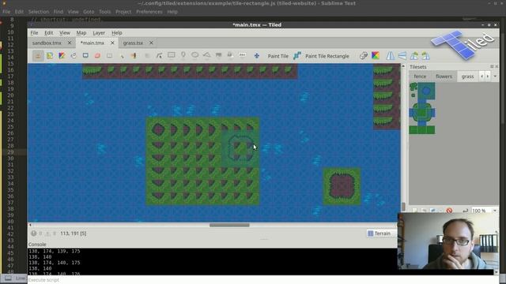Close the sandbox.tmx tab

click(69, 43)
